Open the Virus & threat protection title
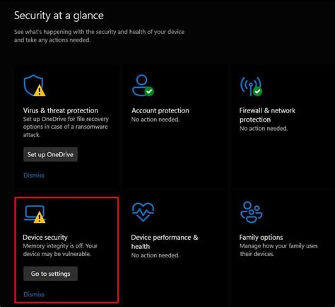The width and height of the screenshot is (335, 307). (61, 110)
